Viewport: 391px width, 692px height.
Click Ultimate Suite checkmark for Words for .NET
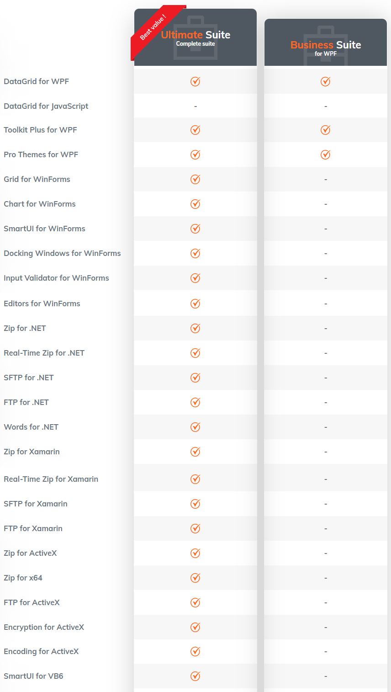pyautogui.click(x=195, y=427)
